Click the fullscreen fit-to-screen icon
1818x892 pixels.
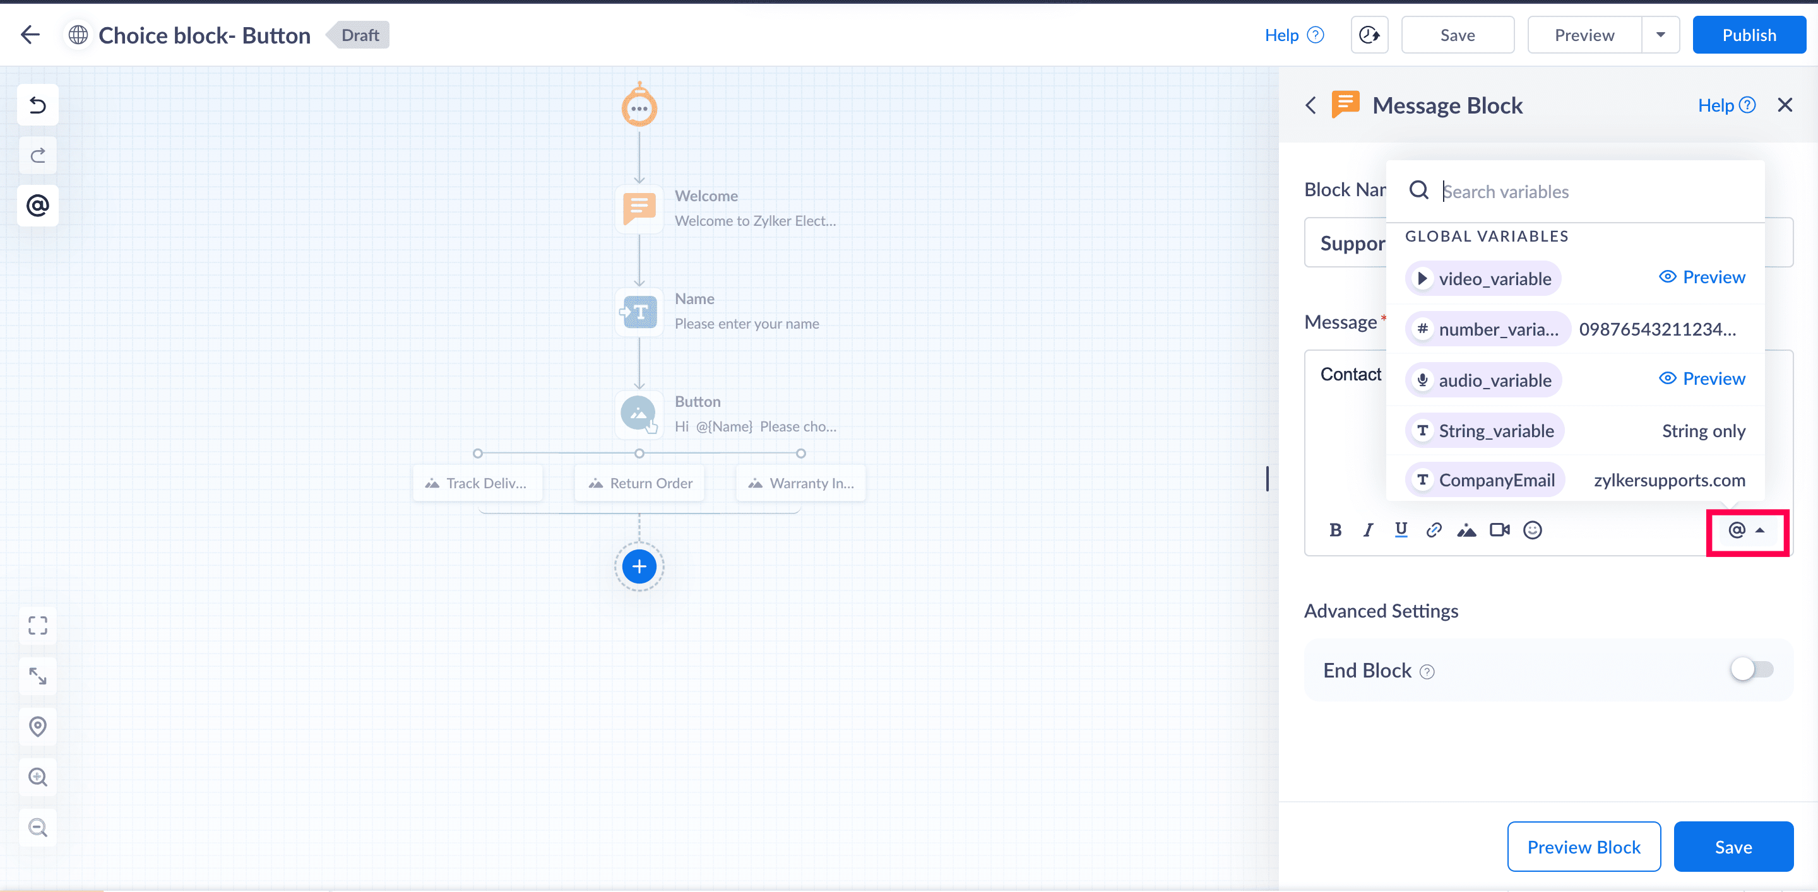coord(37,625)
